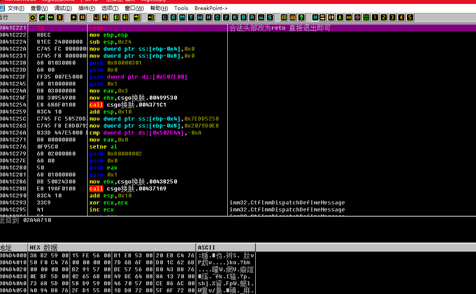Click the orange Run play button
476x294 pixels.
pos(74,17)
